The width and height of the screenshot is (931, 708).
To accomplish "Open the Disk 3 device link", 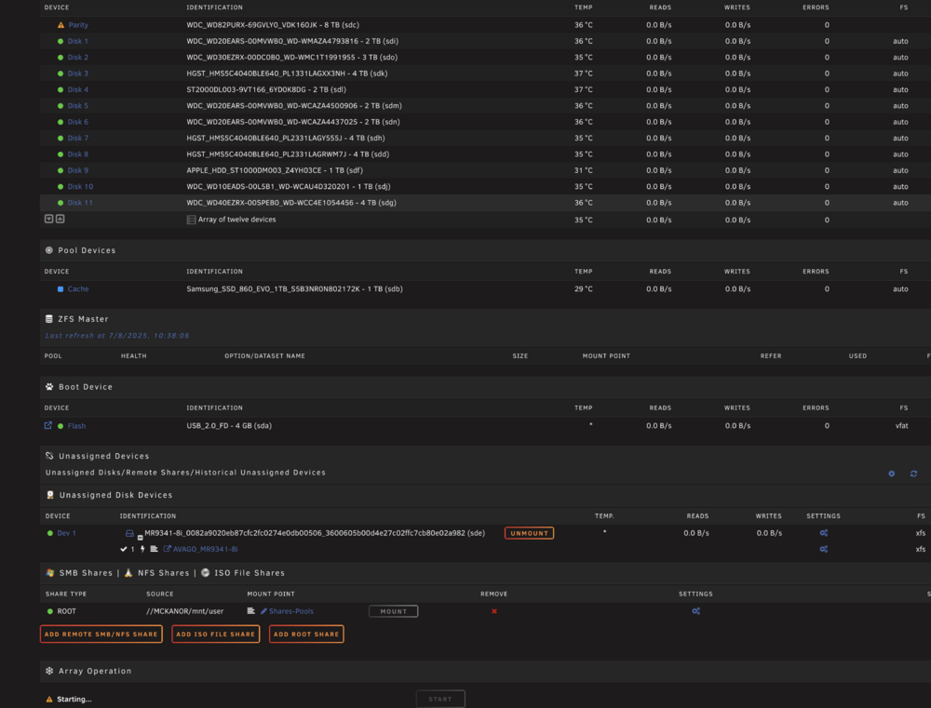I will (78, 73).
